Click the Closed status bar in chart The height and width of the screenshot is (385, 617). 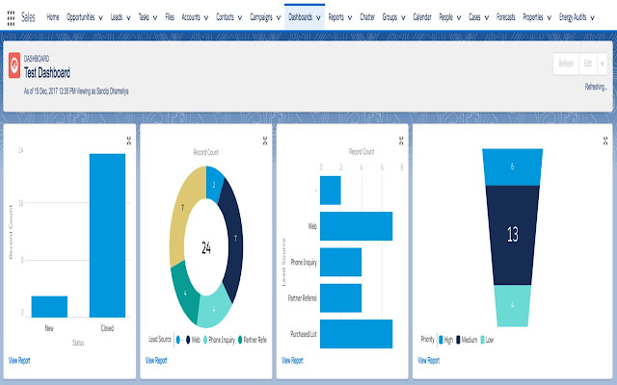(107, 235)
